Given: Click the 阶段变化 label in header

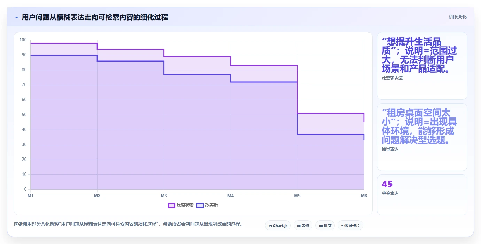Looking at the screenshot, I should (x=457, y=17).
